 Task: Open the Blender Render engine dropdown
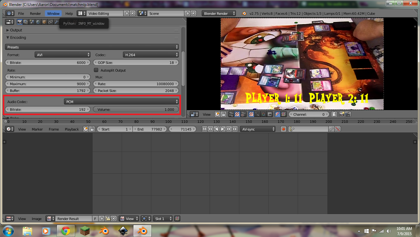point(219,13)
